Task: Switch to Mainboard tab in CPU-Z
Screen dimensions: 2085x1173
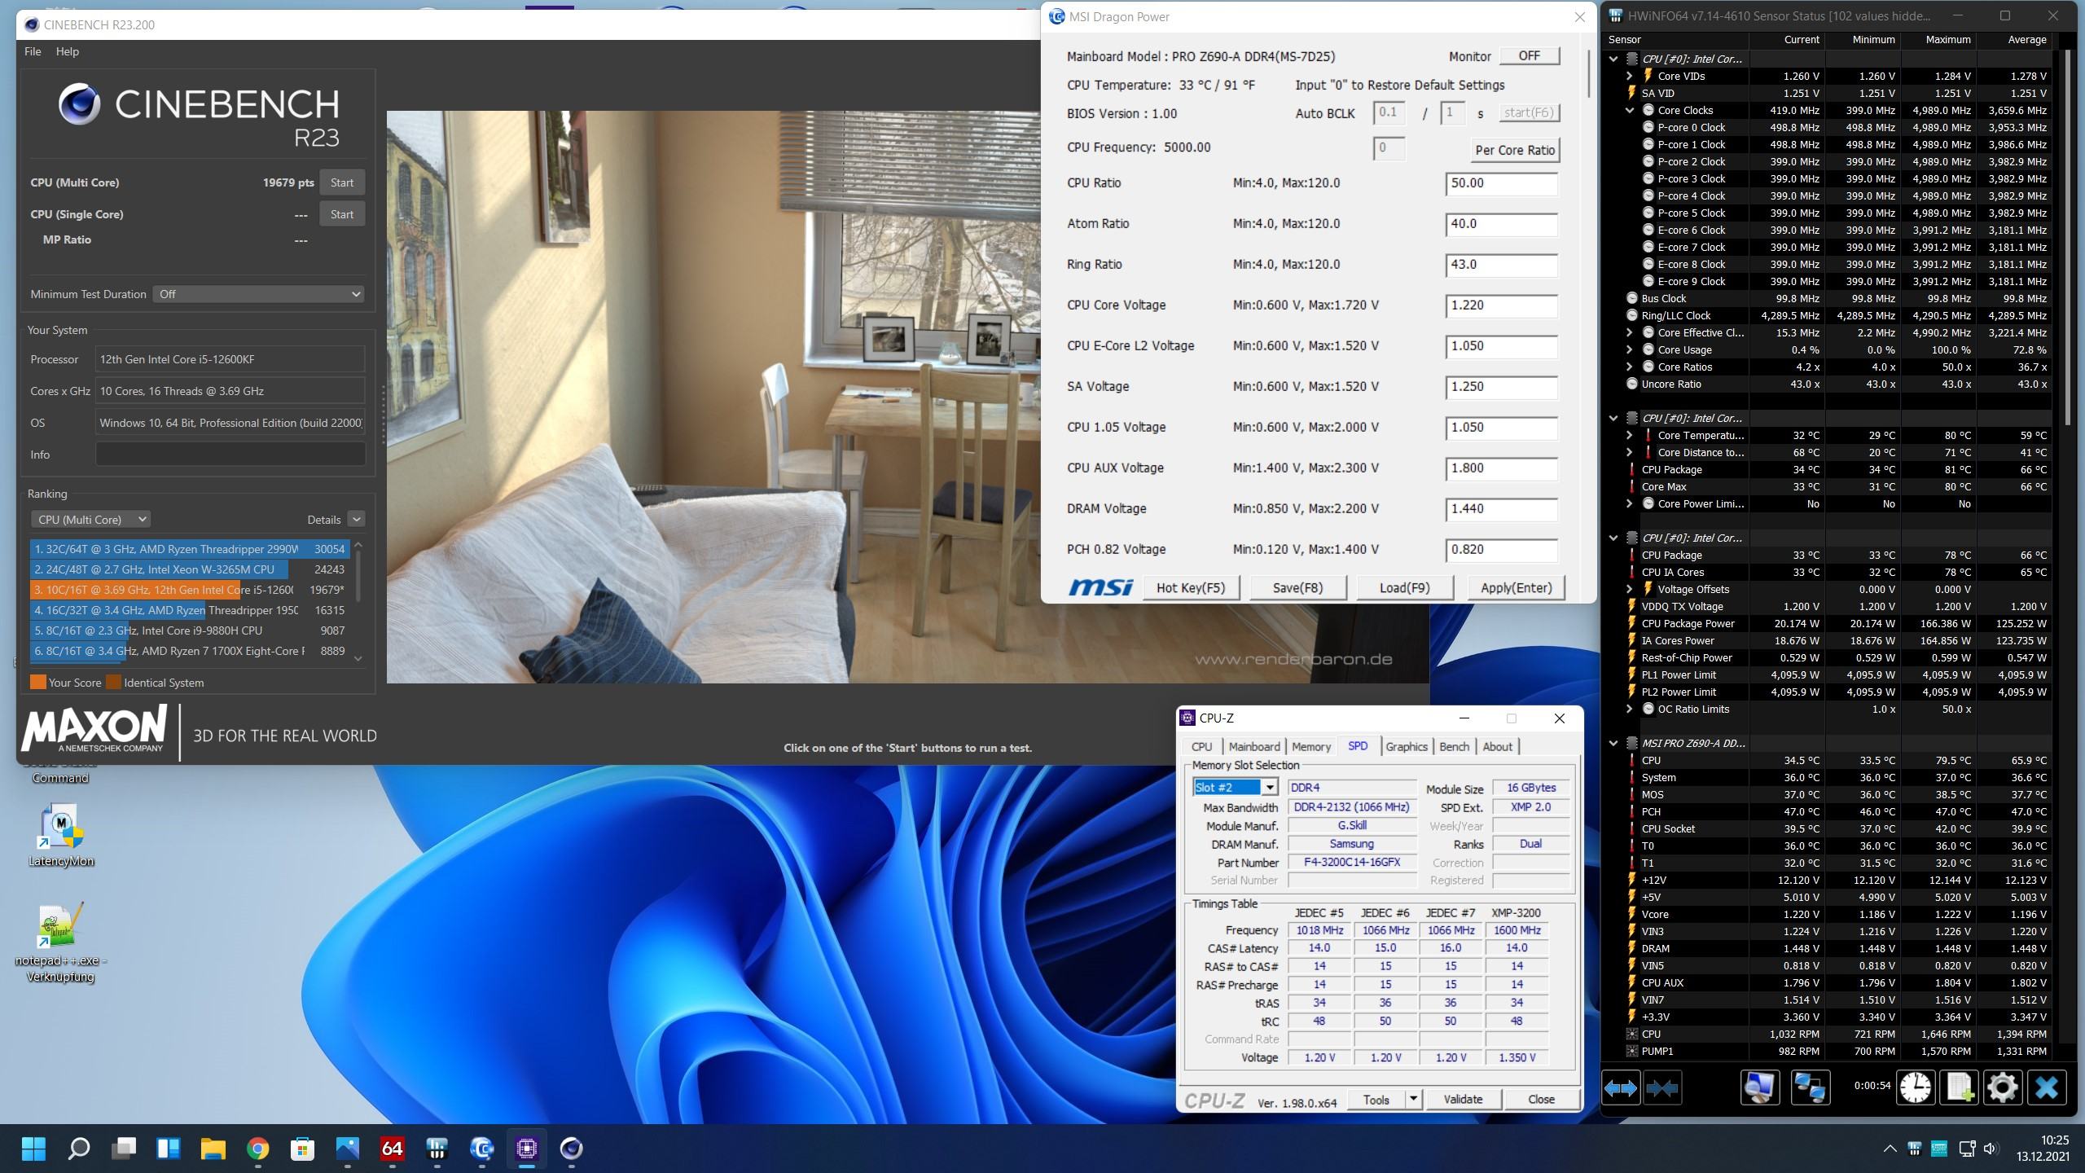Action: coord(1254,746)
